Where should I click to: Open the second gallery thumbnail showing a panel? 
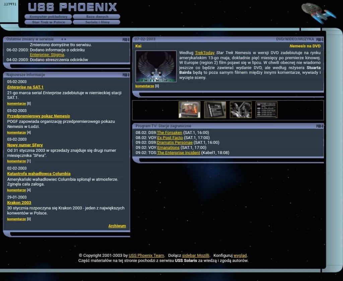(215, 110)
